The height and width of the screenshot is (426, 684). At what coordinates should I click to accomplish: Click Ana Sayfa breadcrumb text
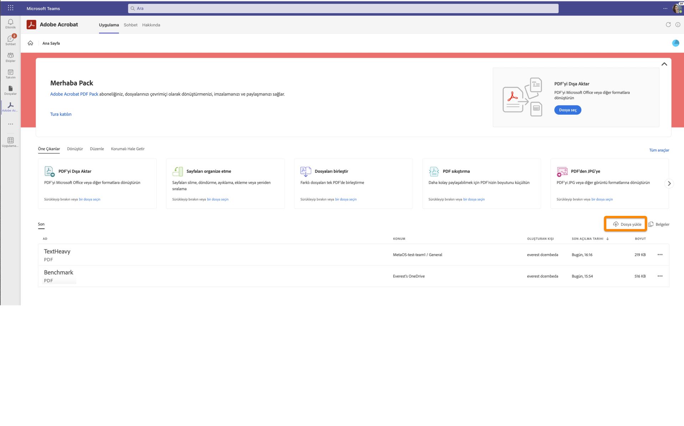[x=51, y=43]
